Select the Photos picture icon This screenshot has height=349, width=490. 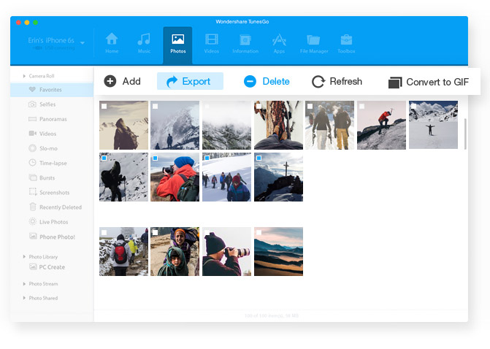[177, 39]
